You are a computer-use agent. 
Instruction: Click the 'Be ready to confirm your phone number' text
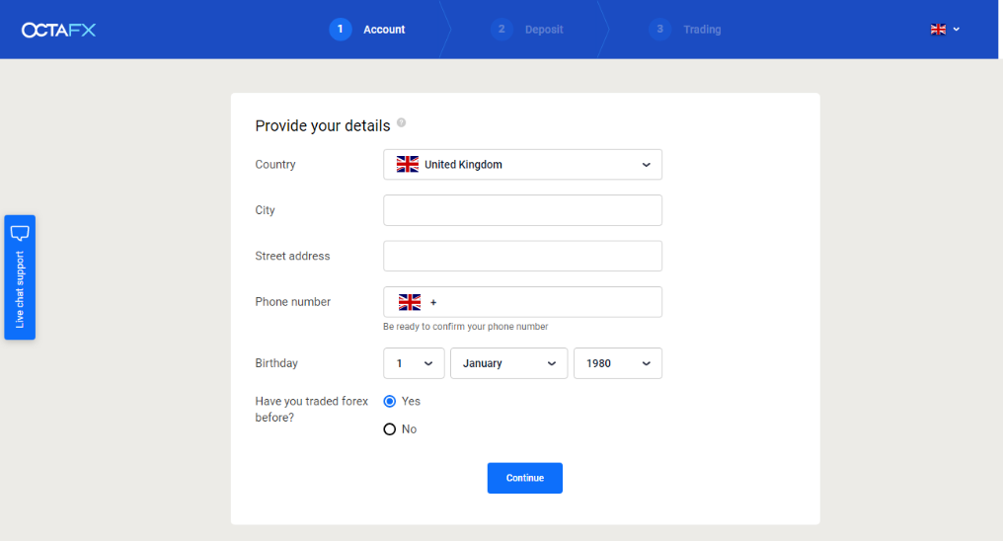(466, 327)
